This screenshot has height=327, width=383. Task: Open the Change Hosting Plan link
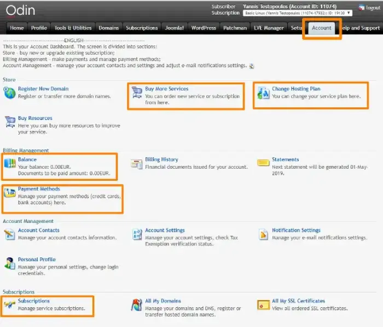(296, 89)
